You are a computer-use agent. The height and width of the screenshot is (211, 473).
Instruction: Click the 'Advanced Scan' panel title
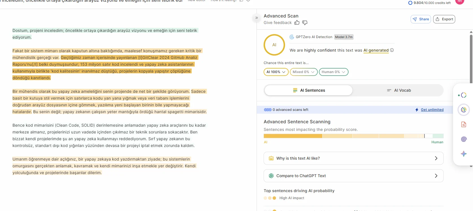(281, 16)
